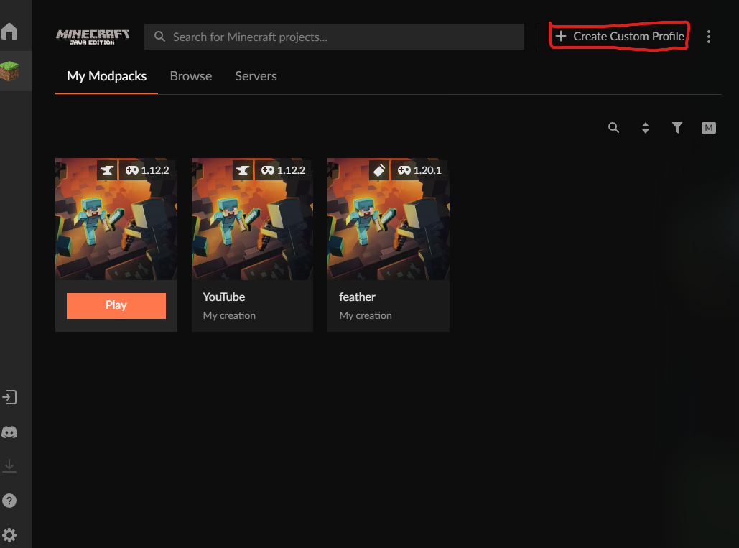The width and height of the screenshot is (739, 548).
Task: Open the settings gear icon
Action: [x=9, y=535]
